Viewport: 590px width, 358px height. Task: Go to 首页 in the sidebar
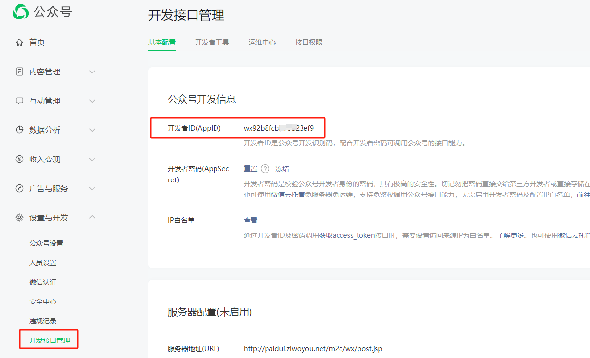tap(37, 42)
